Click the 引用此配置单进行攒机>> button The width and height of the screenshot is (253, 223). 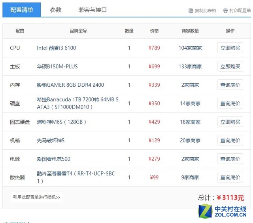(36, 197)
